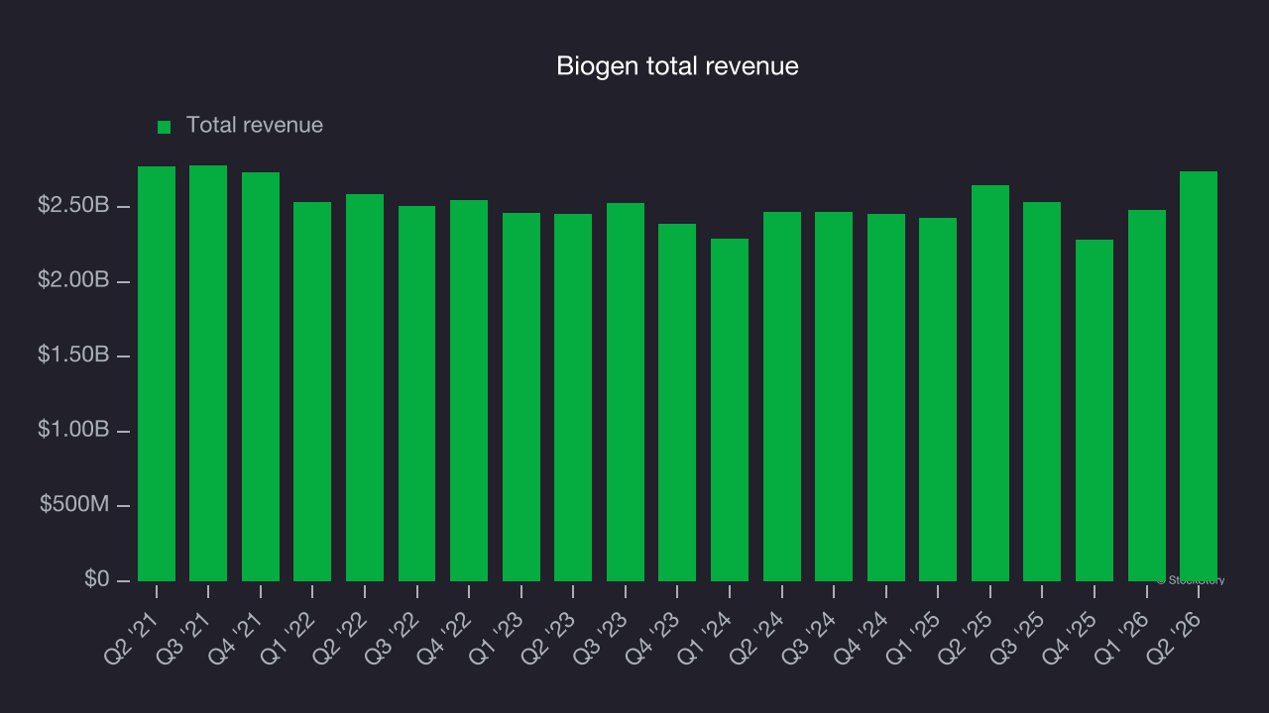This screenshot has width=1269, height=713.
Task: Select the Q2 '23 revenue bar
Action: click(573, 398)
